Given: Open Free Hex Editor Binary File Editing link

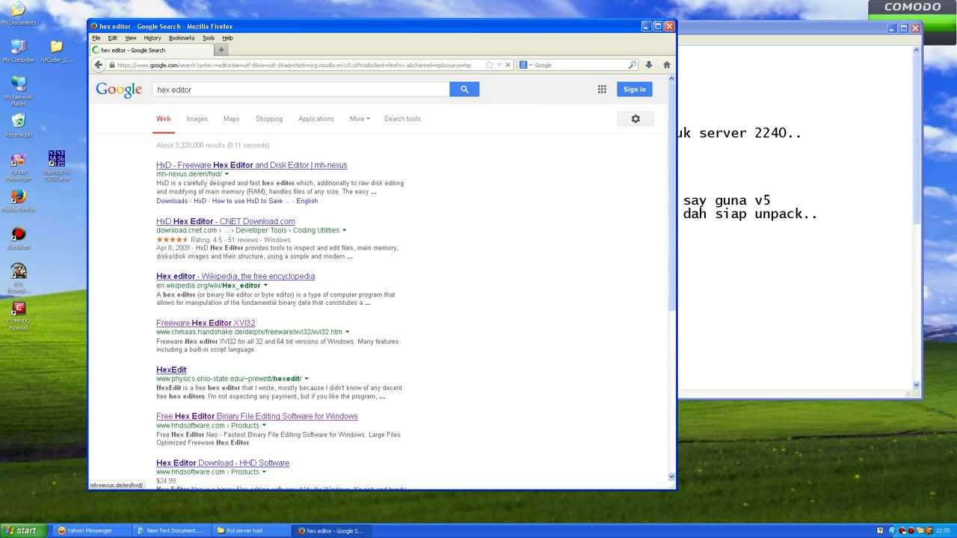Looking at the screenshot, I should [x=257, y=416].
